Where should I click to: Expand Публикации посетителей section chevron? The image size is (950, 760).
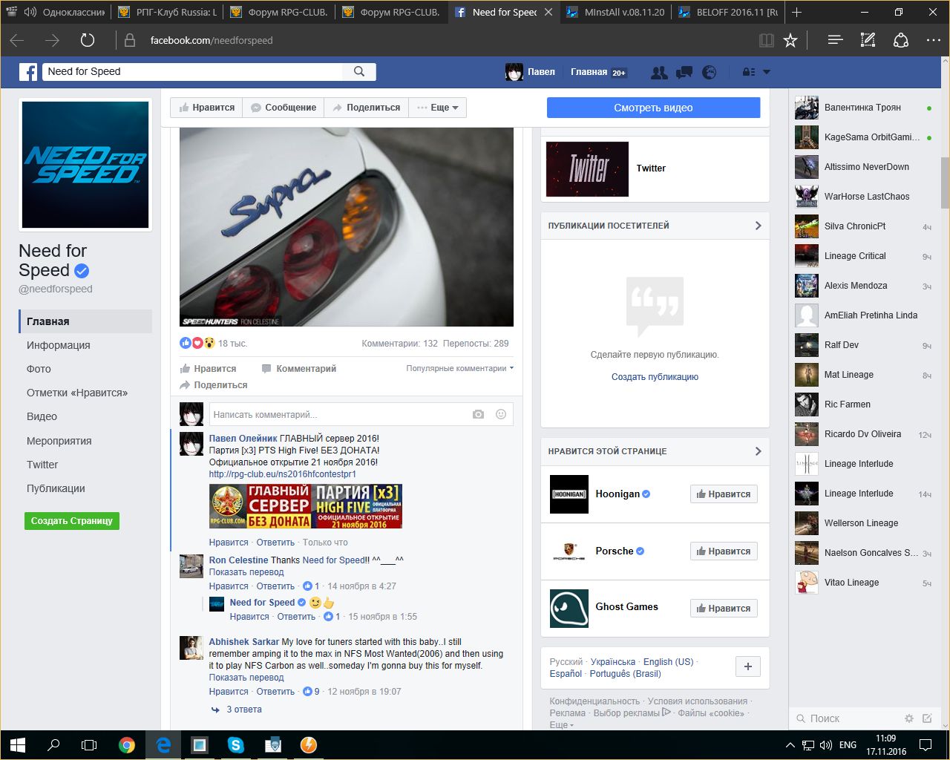pyautogui.click(x=758, y=226)
